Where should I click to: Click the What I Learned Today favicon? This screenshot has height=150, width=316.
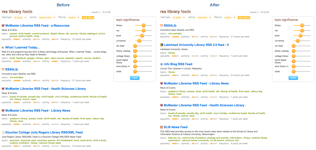tap(3, 47)
